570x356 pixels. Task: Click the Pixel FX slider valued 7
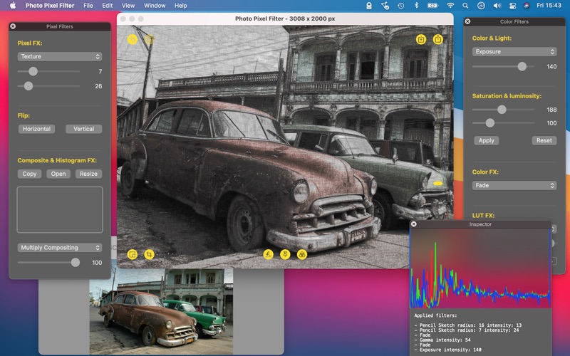point(48,71)
